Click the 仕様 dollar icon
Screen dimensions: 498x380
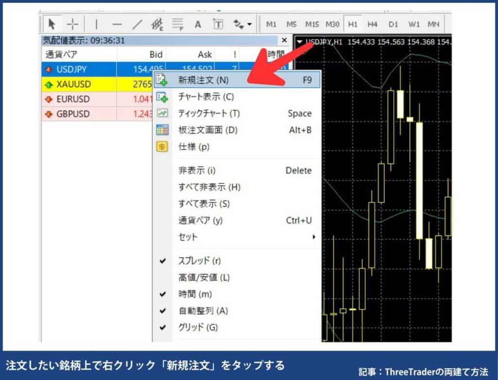tap(162, 147)
